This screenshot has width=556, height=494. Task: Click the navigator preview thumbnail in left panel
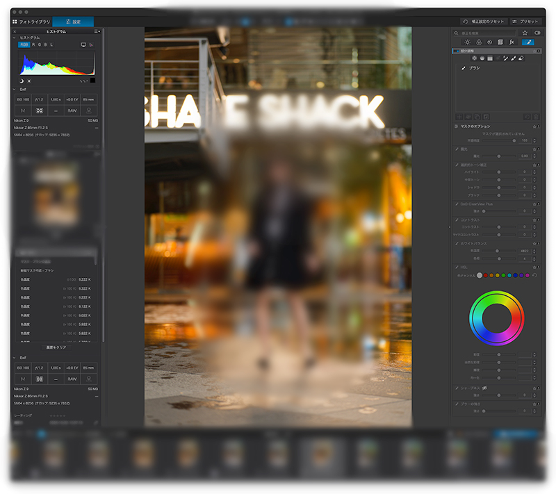pyautogui.click(x=56, y=195)
